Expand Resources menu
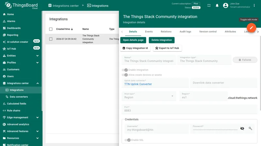 (x=38, y=138)
